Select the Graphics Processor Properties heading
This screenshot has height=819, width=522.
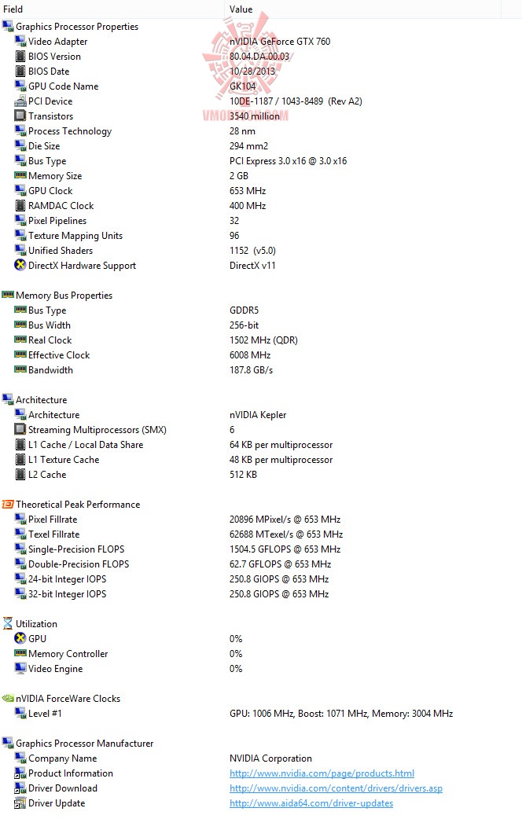(77, 26)
